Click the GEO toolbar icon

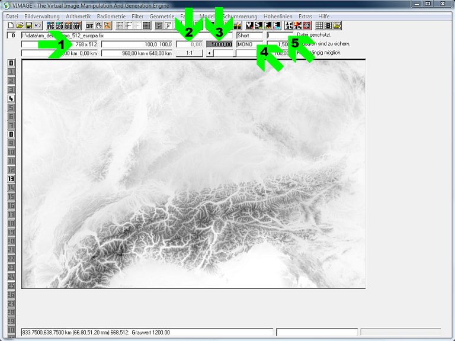click(59, 25)
